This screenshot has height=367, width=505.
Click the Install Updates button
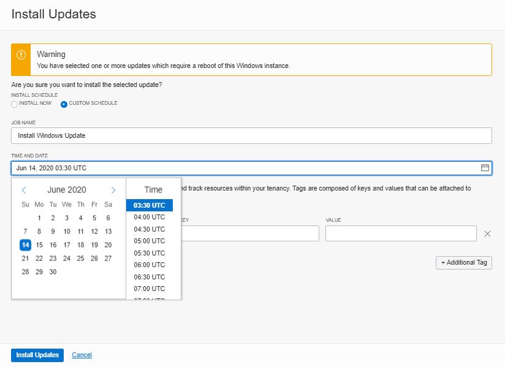[x=37, y=355]
